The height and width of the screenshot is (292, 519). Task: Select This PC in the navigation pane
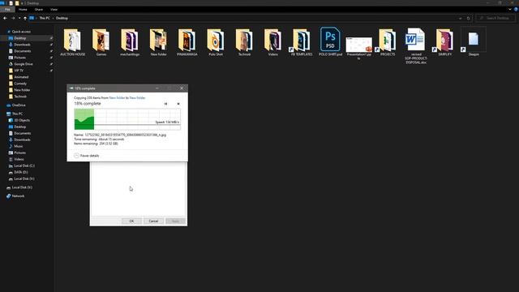click(x=17, y=114)
